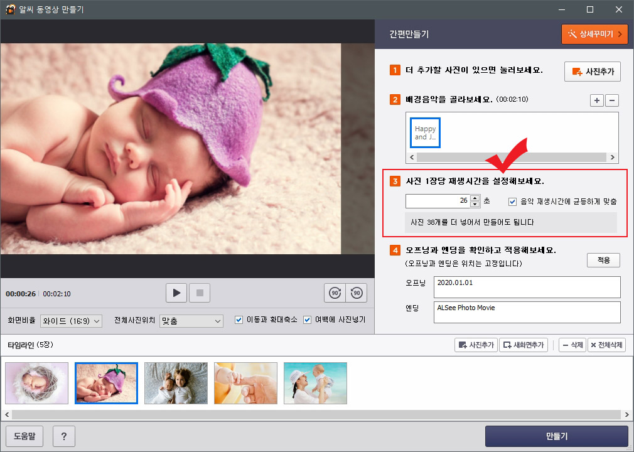Click the 전체삭제 delete-all icon
The height and width of the screenshot is (452, 634).
coord(606,345)
